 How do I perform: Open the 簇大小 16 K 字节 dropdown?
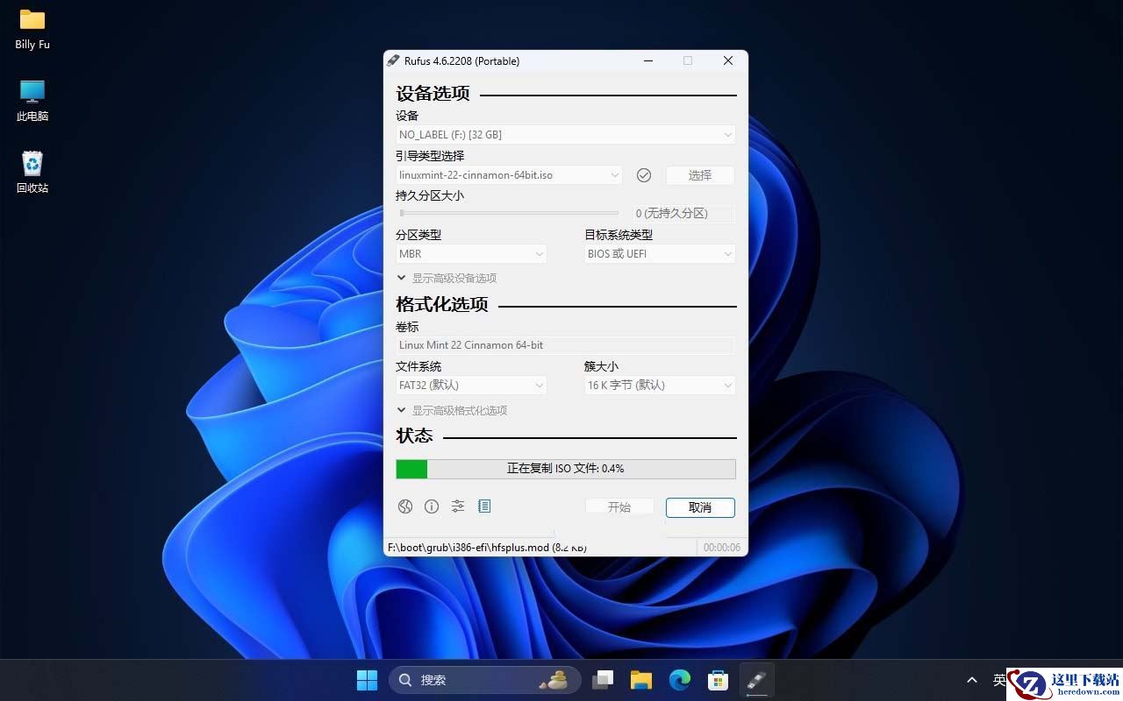[661, 386]
